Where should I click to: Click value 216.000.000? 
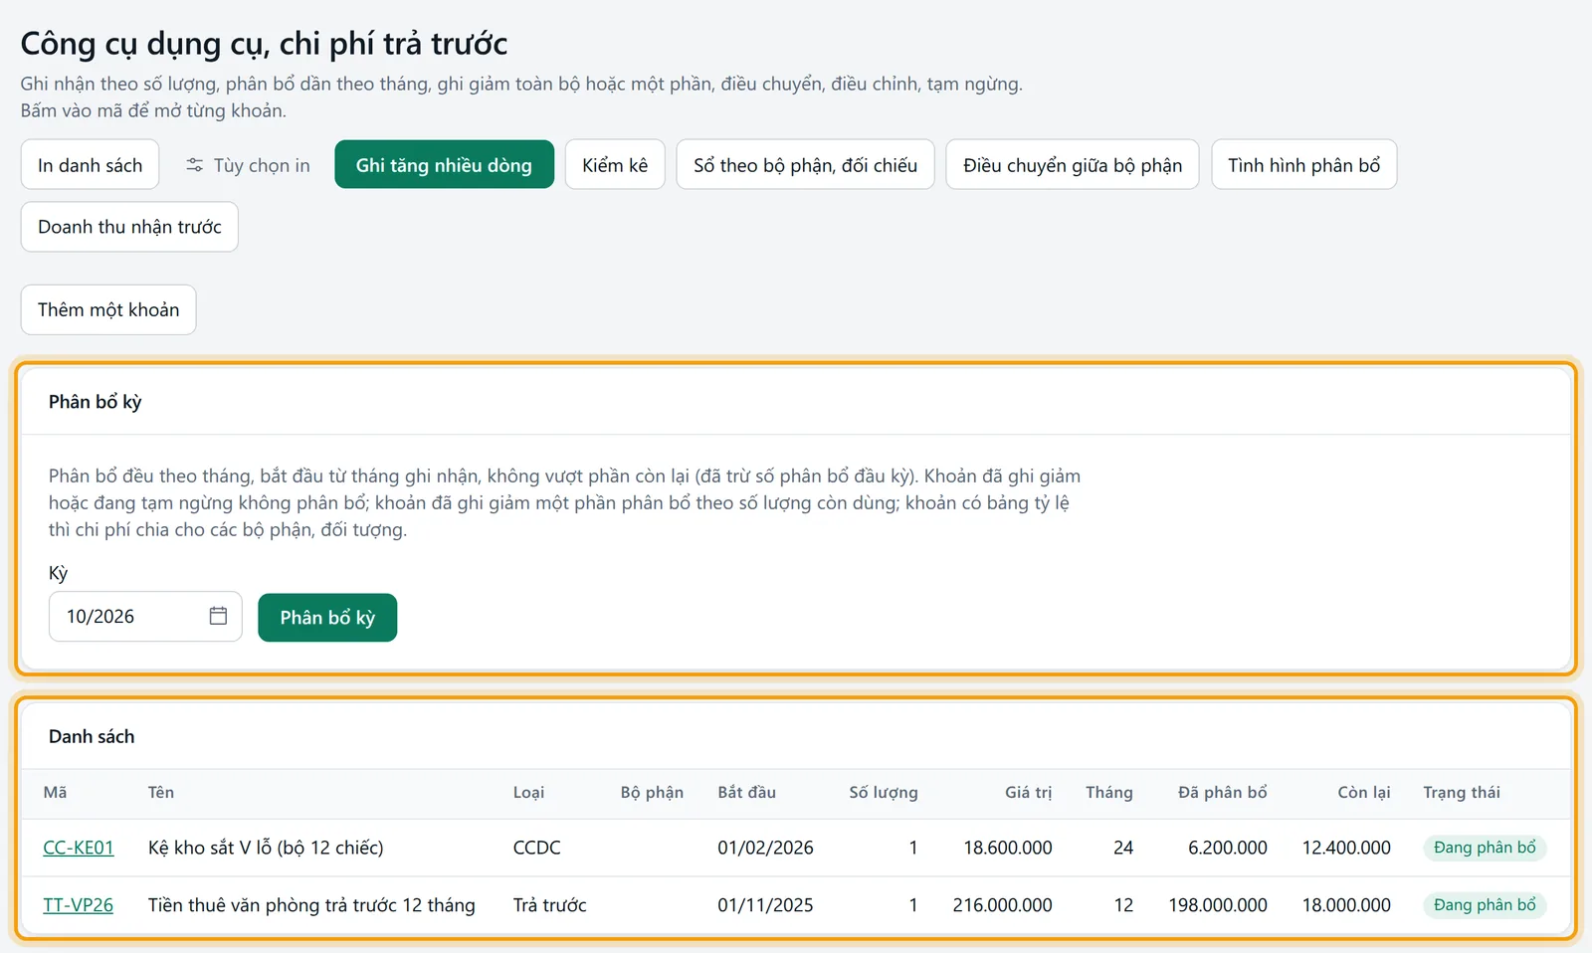1002,905
